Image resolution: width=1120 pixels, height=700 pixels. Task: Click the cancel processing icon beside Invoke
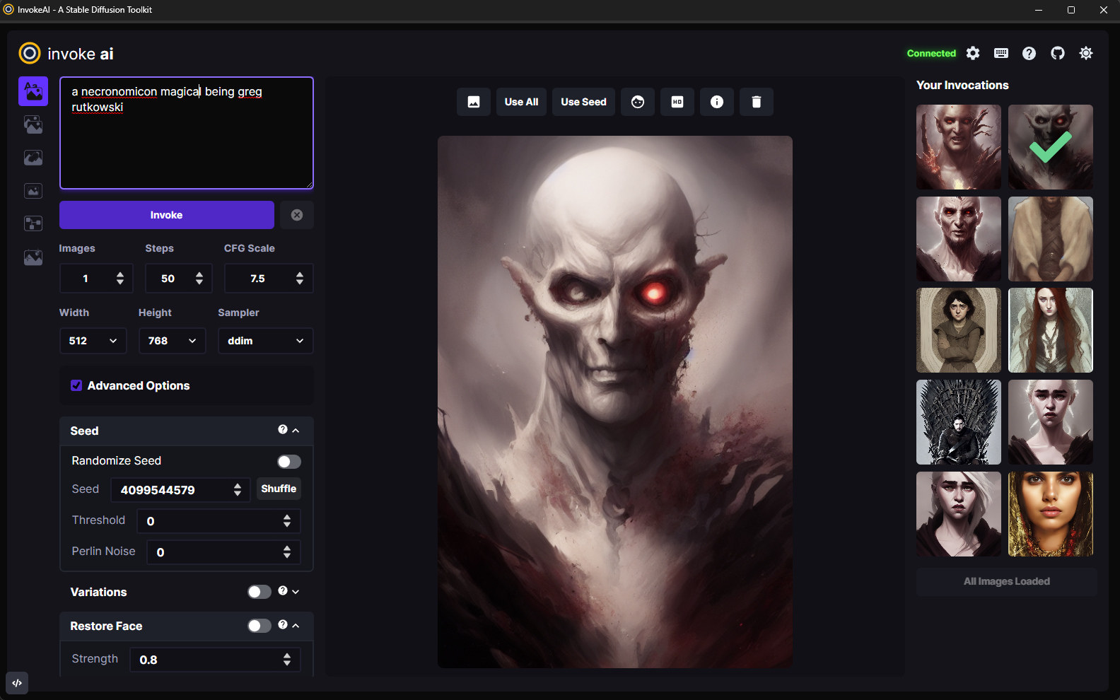[x=297, y=215]
